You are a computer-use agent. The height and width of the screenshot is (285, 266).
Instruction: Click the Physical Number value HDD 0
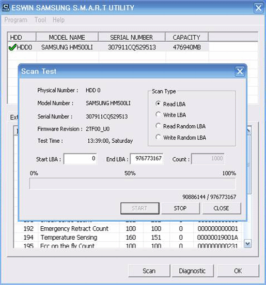[93, 90]
